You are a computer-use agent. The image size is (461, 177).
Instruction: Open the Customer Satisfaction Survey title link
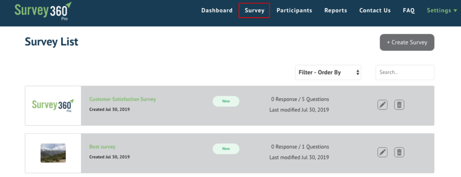pos(122,99)
